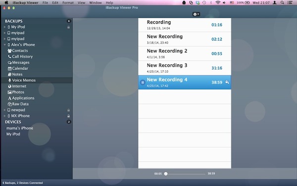Image resolution: width=297 pixels, height=186 pixels.
Task: Click lock icon beside newpad backup
Action: tap(68, 110)
